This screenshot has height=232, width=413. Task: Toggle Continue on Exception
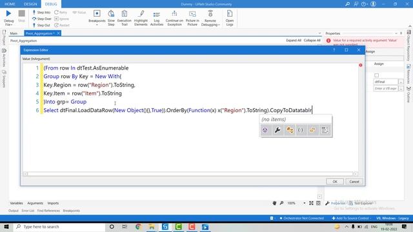[x=174, y=17]
